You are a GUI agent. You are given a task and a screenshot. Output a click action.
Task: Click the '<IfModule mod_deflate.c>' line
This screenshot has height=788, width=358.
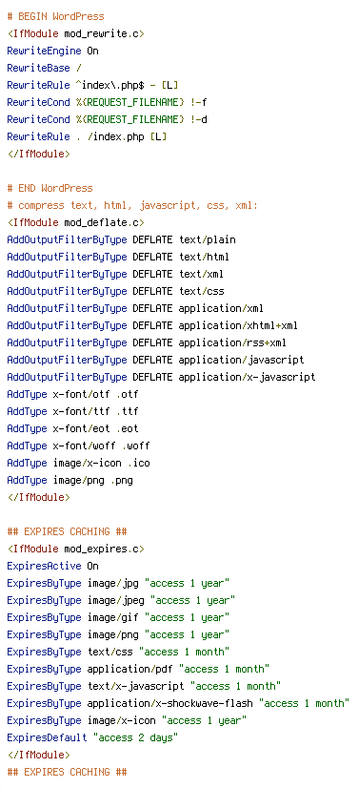point(76,222)
